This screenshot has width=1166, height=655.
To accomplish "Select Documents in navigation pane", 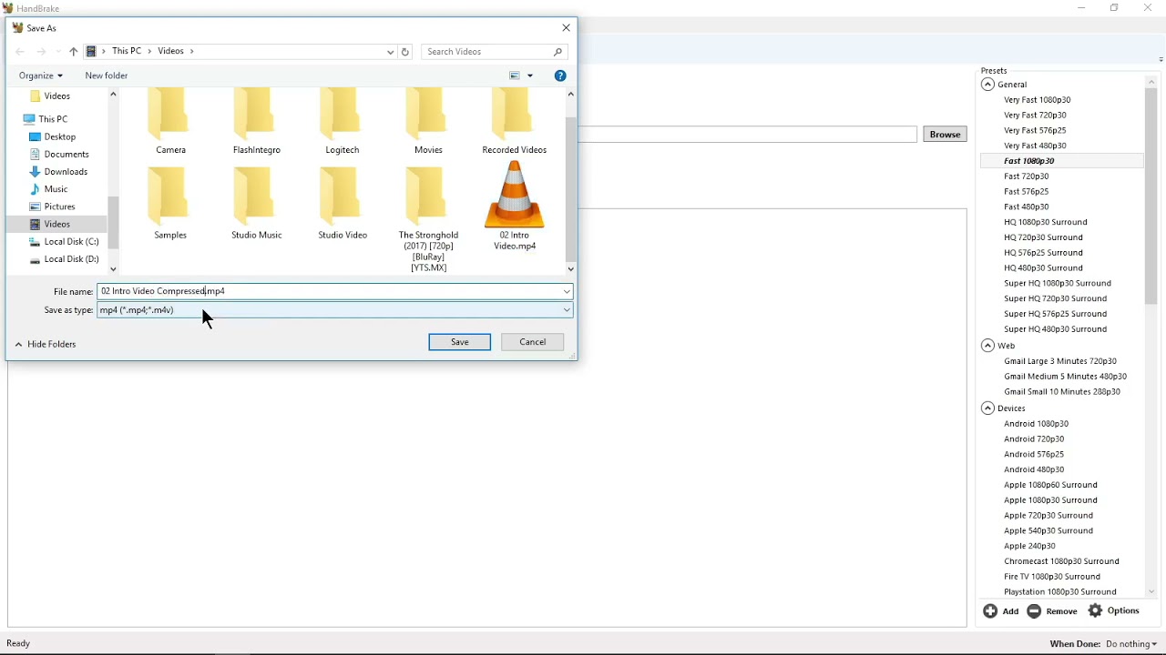I will [59, 155].
